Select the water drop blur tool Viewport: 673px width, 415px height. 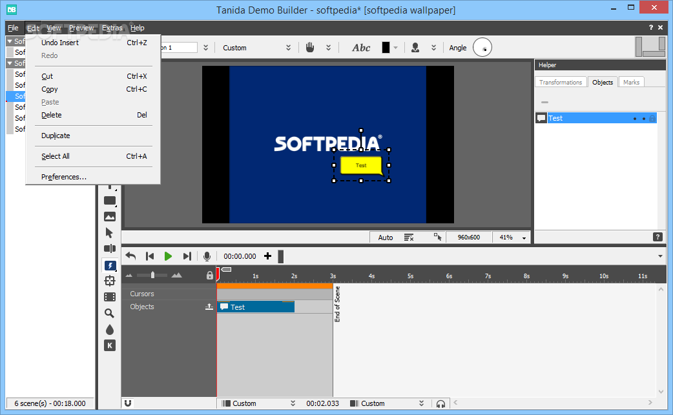pyautogui.click(x=110, y=330)
